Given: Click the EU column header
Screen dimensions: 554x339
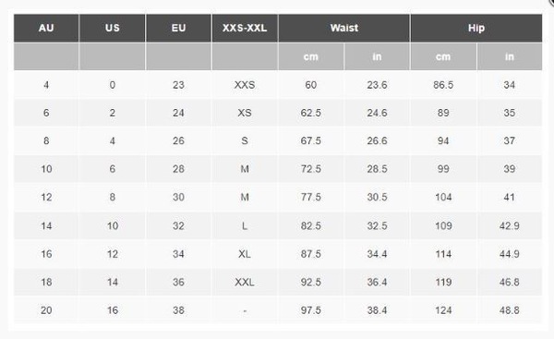Looking at the screenshot, I should pyautogui.click(x=178, y=28).
